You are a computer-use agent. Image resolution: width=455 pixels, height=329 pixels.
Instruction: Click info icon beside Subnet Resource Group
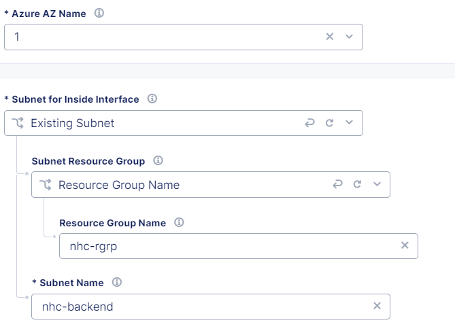click(x=158, y=160)
